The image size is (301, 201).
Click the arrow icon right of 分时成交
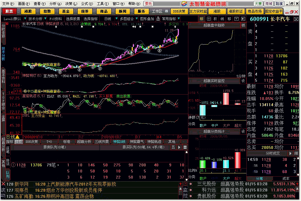tap(290, 153)
